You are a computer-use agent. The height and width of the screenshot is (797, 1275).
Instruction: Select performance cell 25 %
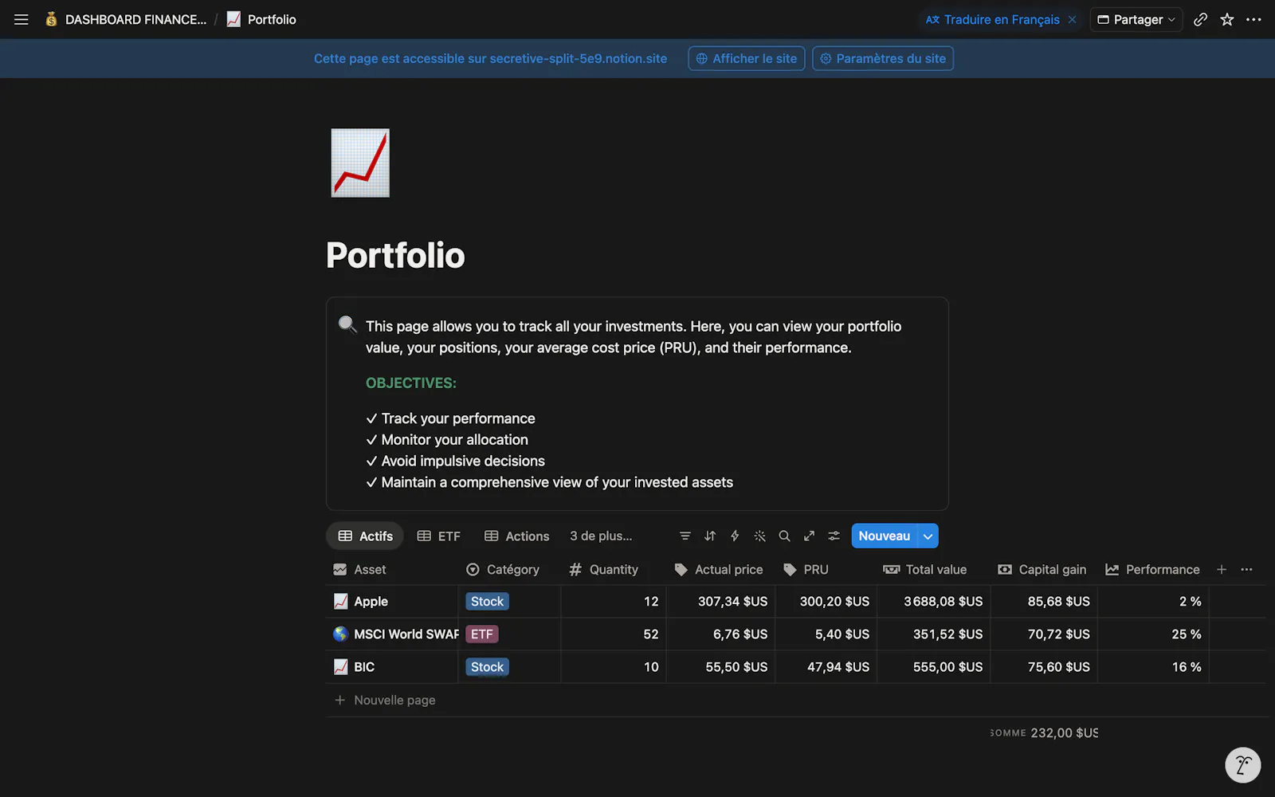(1152, 634)
